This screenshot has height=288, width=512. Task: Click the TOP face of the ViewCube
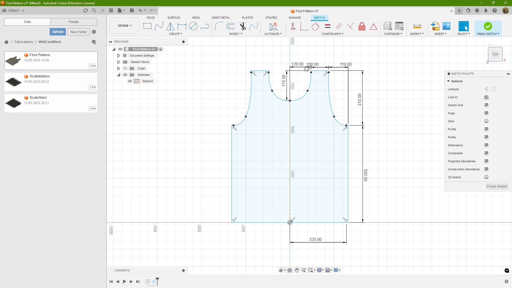[x=495, y=54]
